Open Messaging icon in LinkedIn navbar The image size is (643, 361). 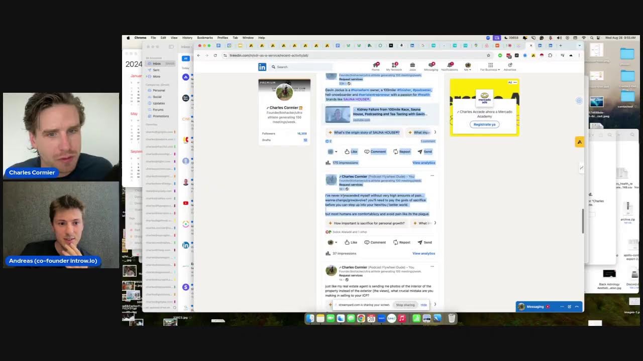click(431, 66)
